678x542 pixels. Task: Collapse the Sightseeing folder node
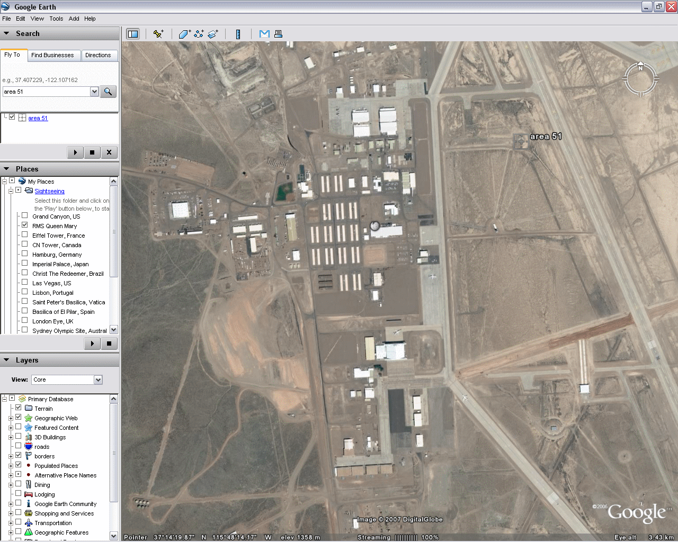point(11,191)
